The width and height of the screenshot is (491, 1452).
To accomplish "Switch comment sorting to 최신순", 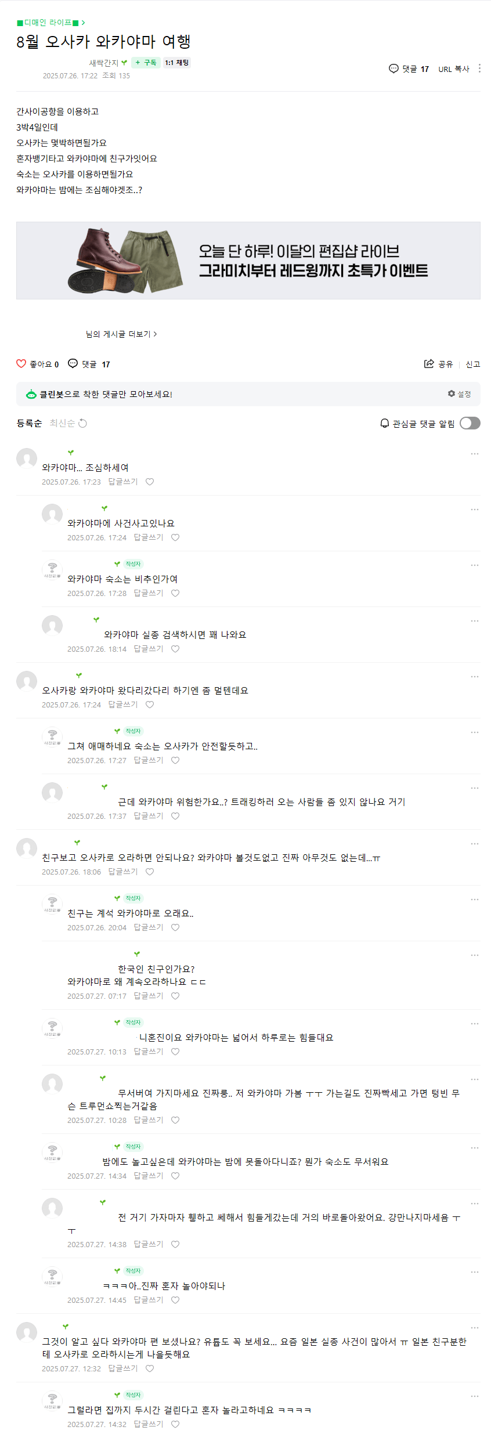I will 62,424.
